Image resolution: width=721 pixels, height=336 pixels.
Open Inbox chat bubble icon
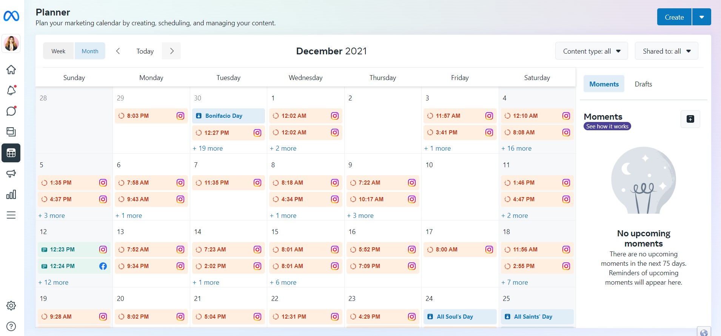[11, 111]
